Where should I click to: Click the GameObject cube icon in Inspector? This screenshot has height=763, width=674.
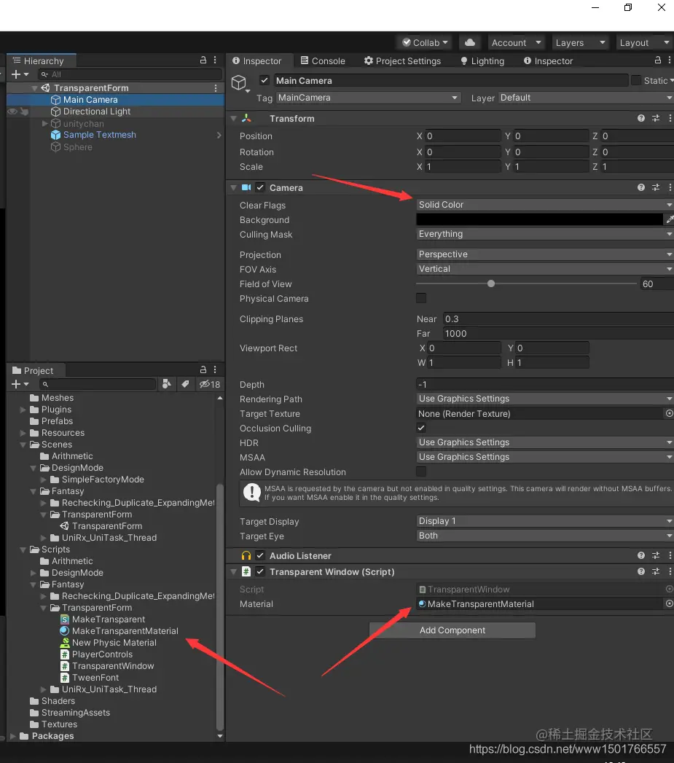pos(238,82)
